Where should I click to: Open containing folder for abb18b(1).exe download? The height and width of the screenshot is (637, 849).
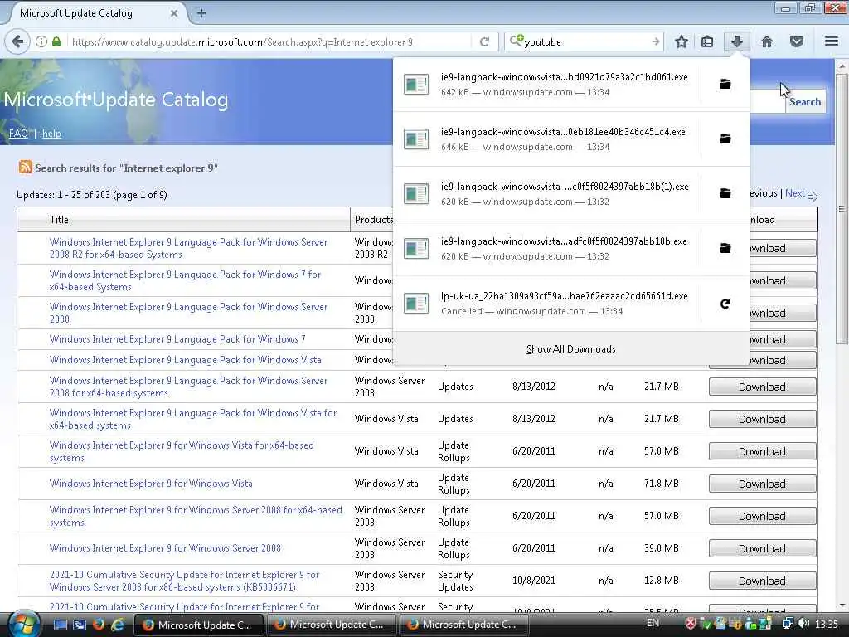point(725,193)
